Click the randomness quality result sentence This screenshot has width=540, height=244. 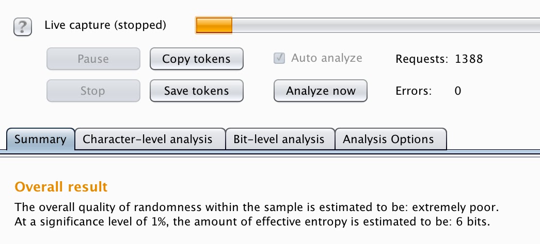[x=259, y=208]
